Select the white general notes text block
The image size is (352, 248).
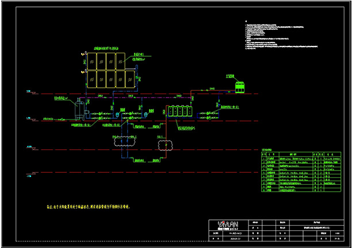coord(281,34)
